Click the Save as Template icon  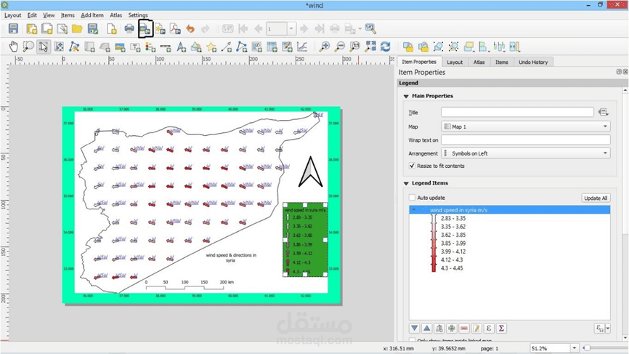(x=93, y=28)
